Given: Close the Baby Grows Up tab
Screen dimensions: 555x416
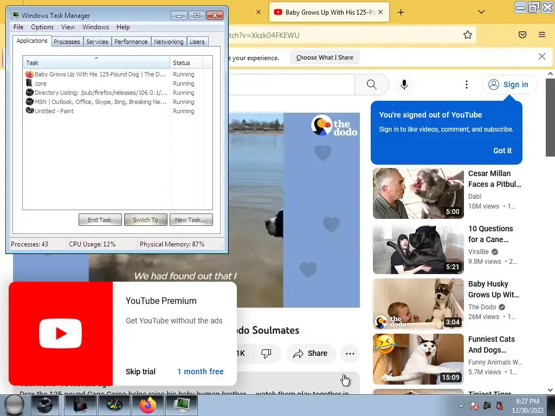Looking at the screenshot, I should coord(380,12).
